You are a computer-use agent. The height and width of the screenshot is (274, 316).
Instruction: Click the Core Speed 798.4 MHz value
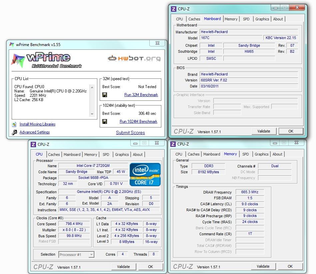[74, 224]
